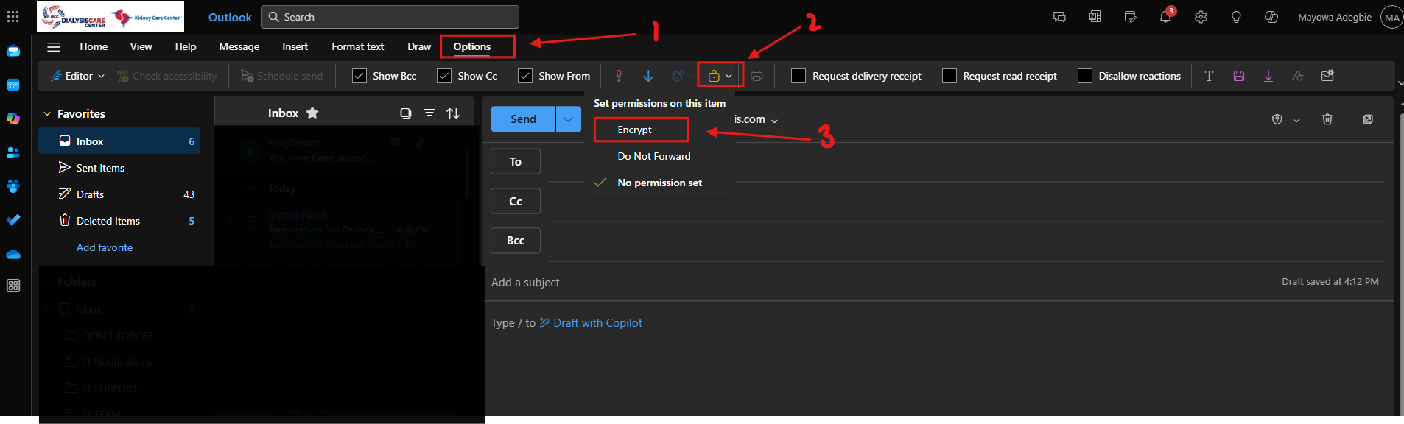This screenshot has width=1404, height=424.
Task: Uncheck the Show Cc checkbox
Action: pos(444,76)
